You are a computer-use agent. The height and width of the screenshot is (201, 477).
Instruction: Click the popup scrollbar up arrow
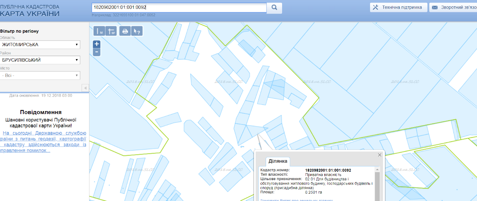pyautogui.click(x=377, y=169)
